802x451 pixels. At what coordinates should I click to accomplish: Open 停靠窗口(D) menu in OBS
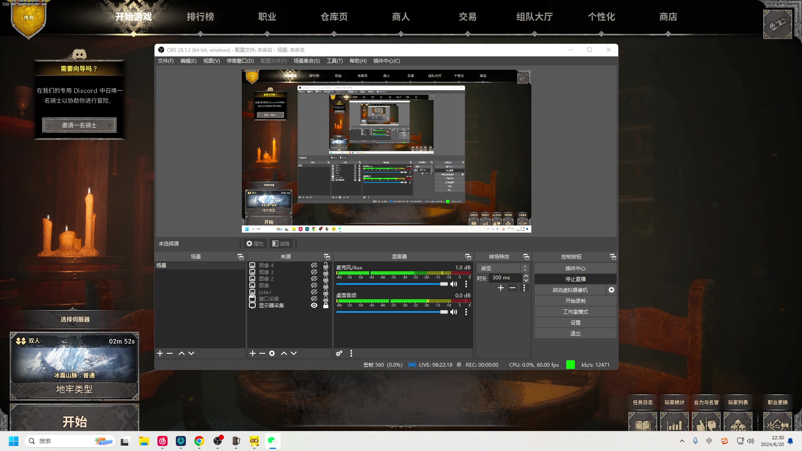[240, 61]
